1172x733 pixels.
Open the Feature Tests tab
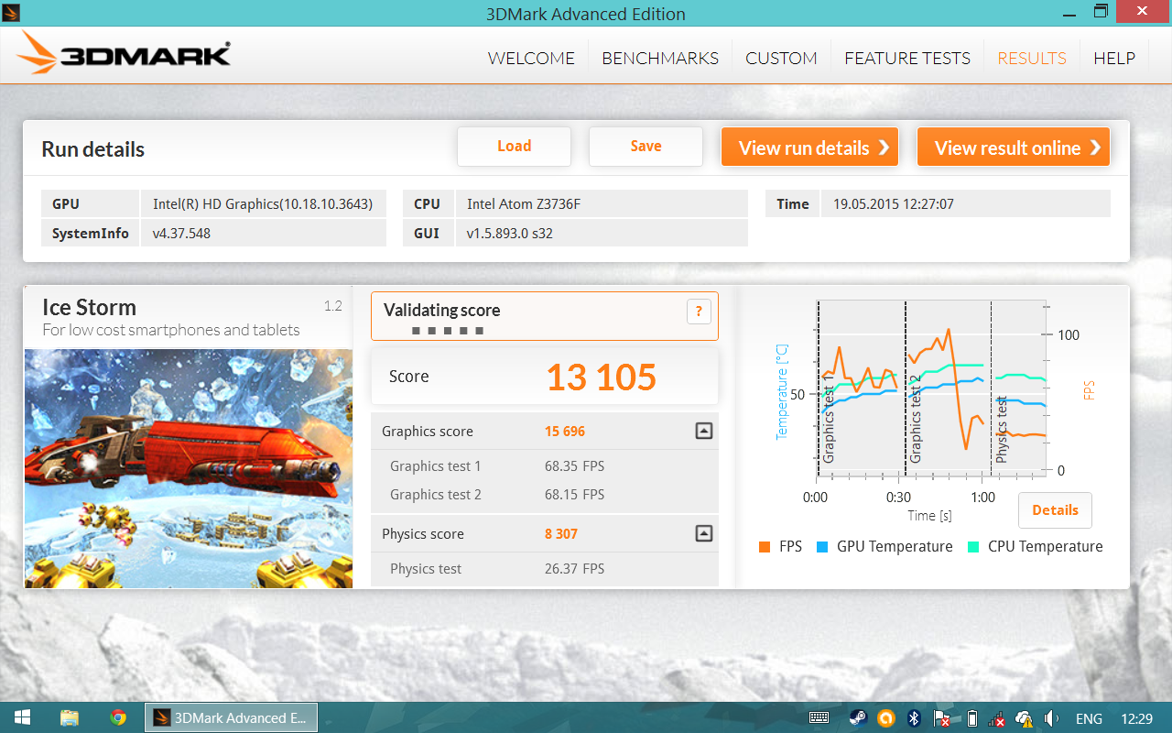[x=906, y=58]
